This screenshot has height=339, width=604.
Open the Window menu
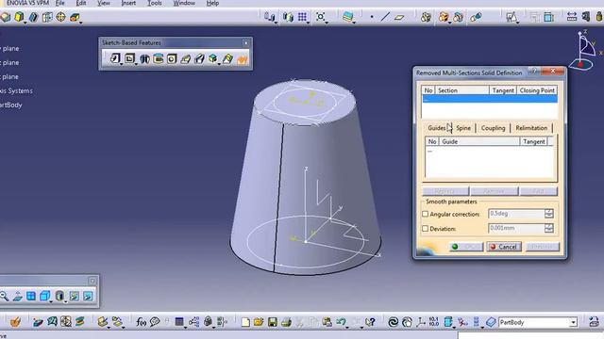tap(184, 3)
